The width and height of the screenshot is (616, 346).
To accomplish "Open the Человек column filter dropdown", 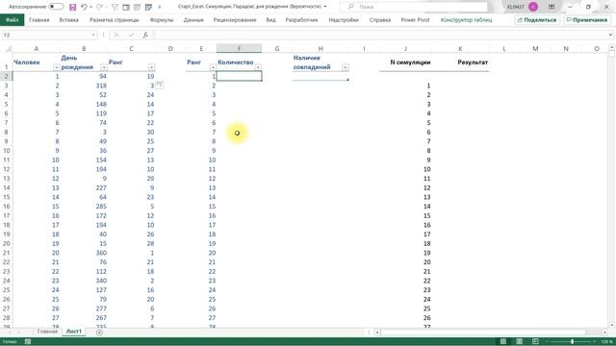I will pyautogui.click(x=56, y=67).
